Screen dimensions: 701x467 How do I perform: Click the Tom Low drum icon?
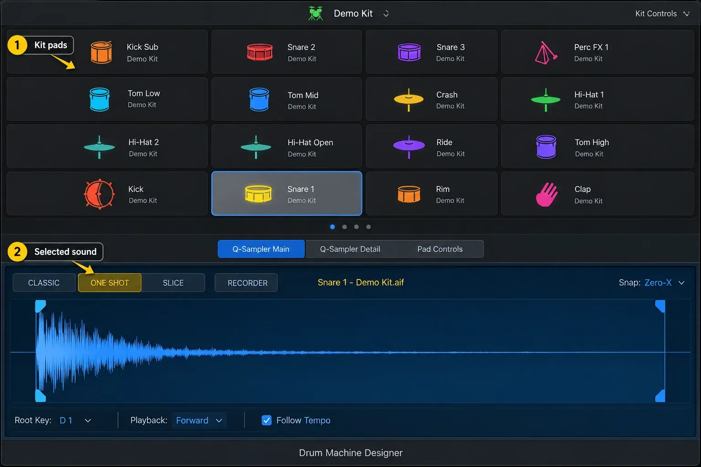pos(99,99)
